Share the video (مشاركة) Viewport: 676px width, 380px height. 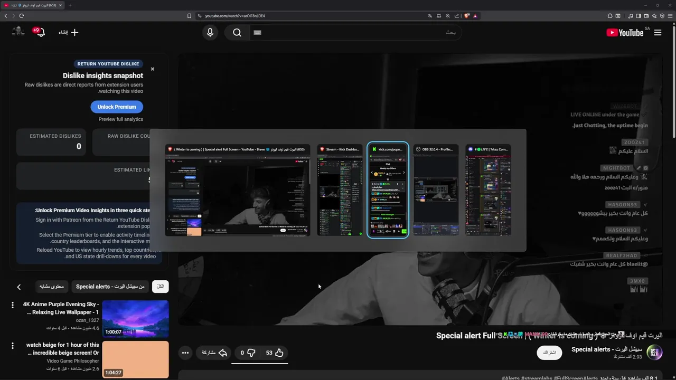point(214,353)
